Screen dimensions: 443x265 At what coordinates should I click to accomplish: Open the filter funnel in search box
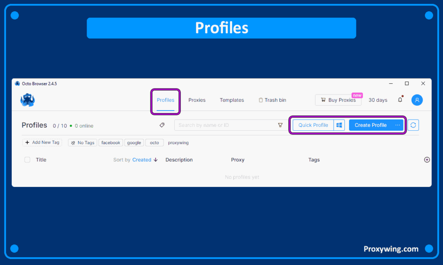tap(280, 125)
